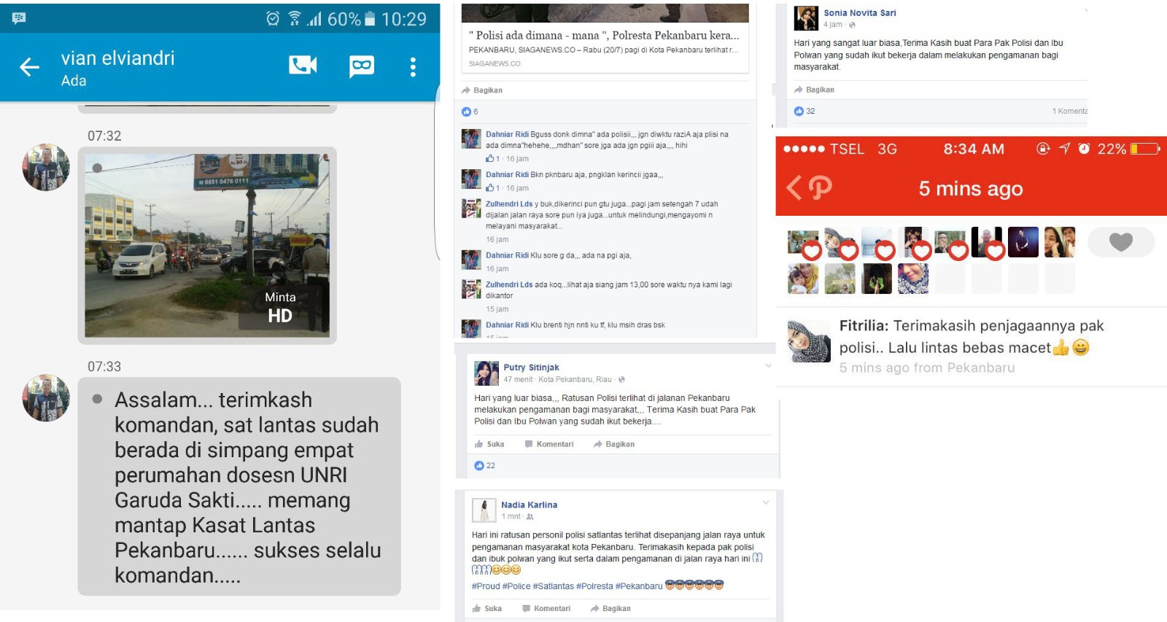Image resolution: width=1167 pixels, height=622 pixels.
Task: Click thumbs-up like count on Putry's post
Action: pos(485,465)
